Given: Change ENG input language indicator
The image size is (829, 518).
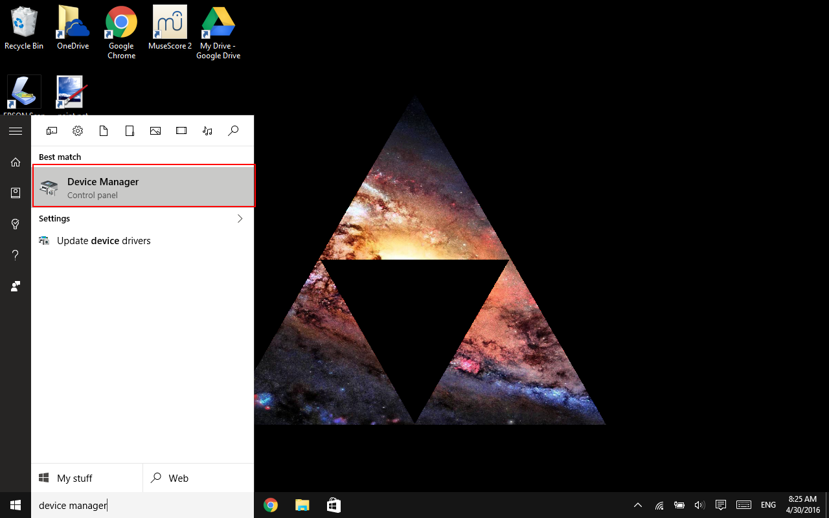Looking at the screenshot, I should 768,505.
